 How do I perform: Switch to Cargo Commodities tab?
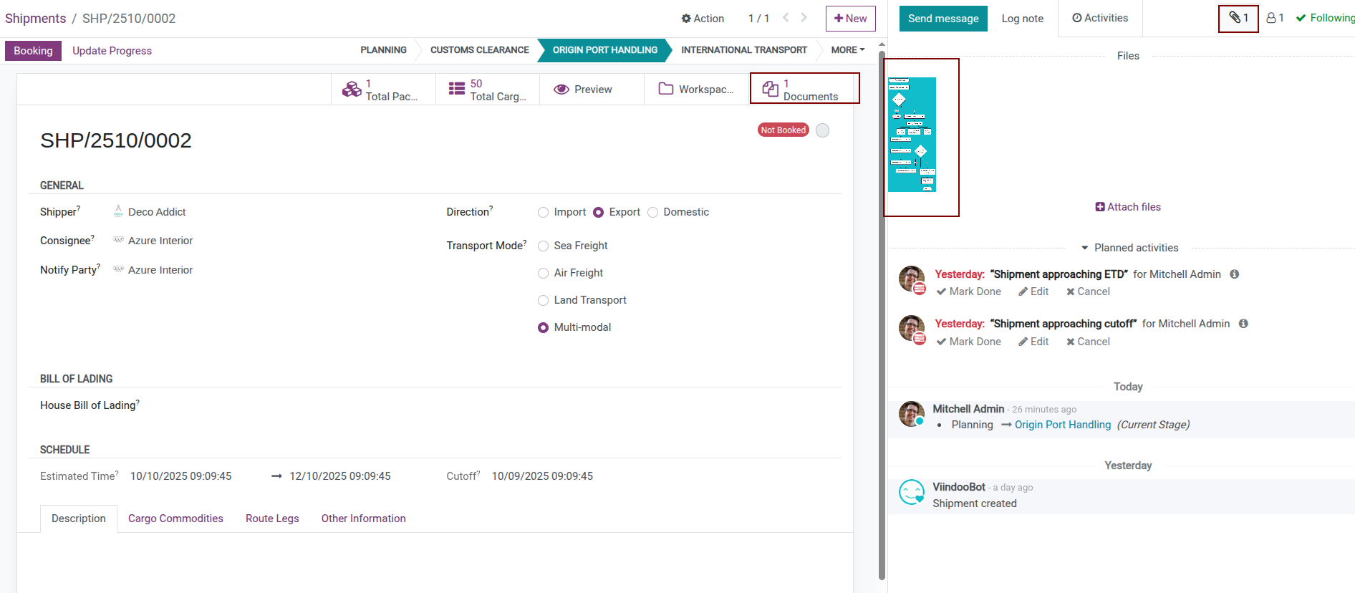click(x=175, y=519)
